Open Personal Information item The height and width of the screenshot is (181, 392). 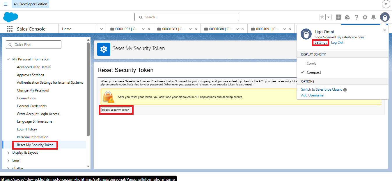[x=33, y=137]
